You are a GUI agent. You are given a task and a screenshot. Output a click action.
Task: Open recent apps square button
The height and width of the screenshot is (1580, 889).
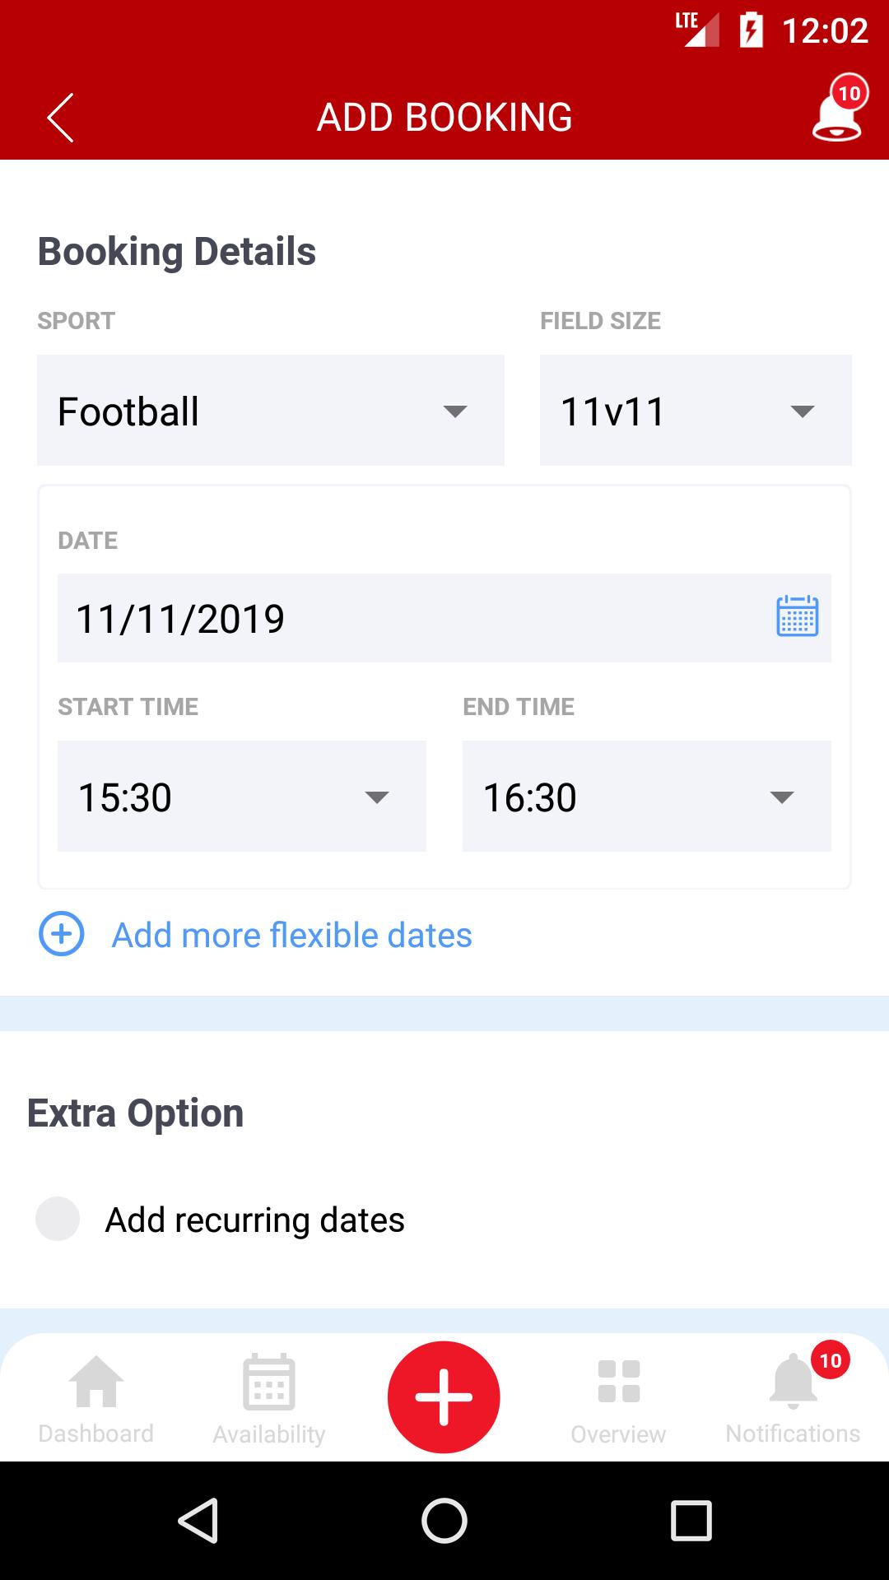691,1520
